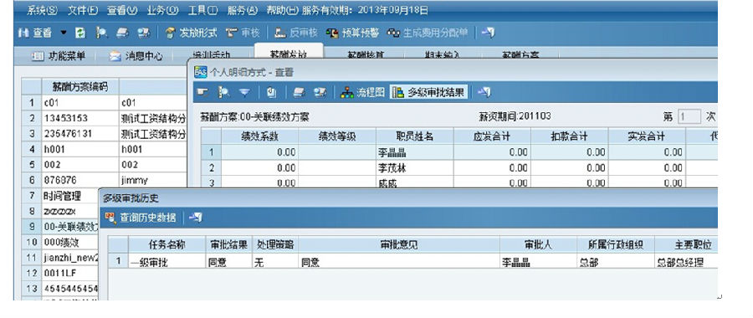Click 多级审批结果 toolbar button

click(429, 93)
